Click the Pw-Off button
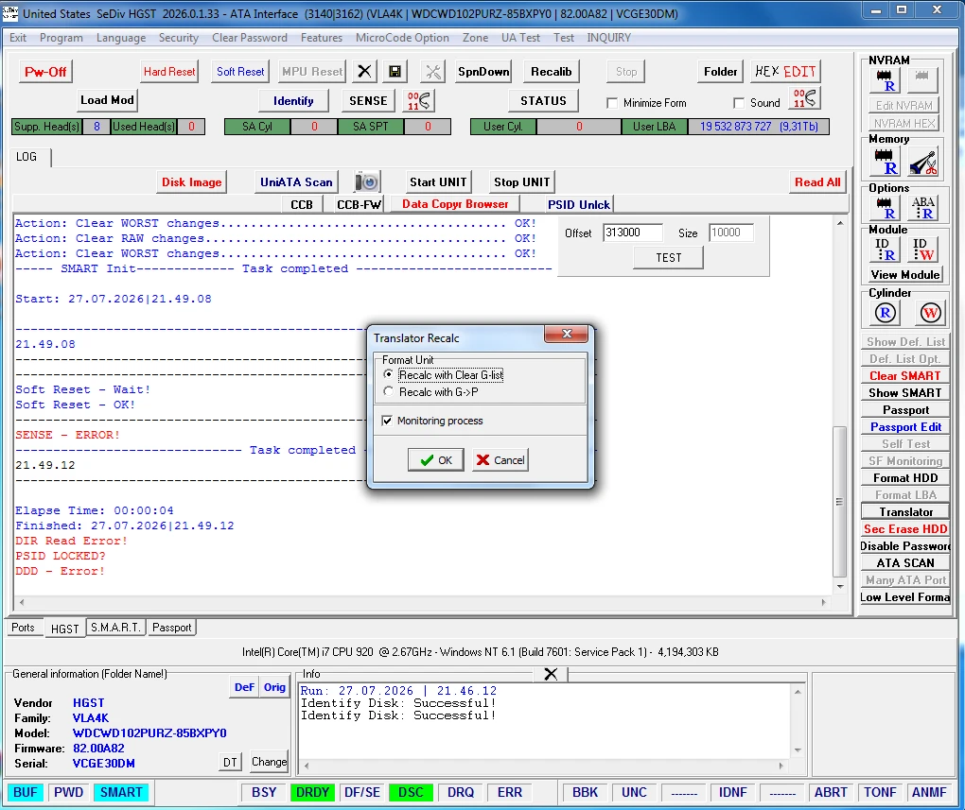965x810 pixels. (x=45, y=71)
